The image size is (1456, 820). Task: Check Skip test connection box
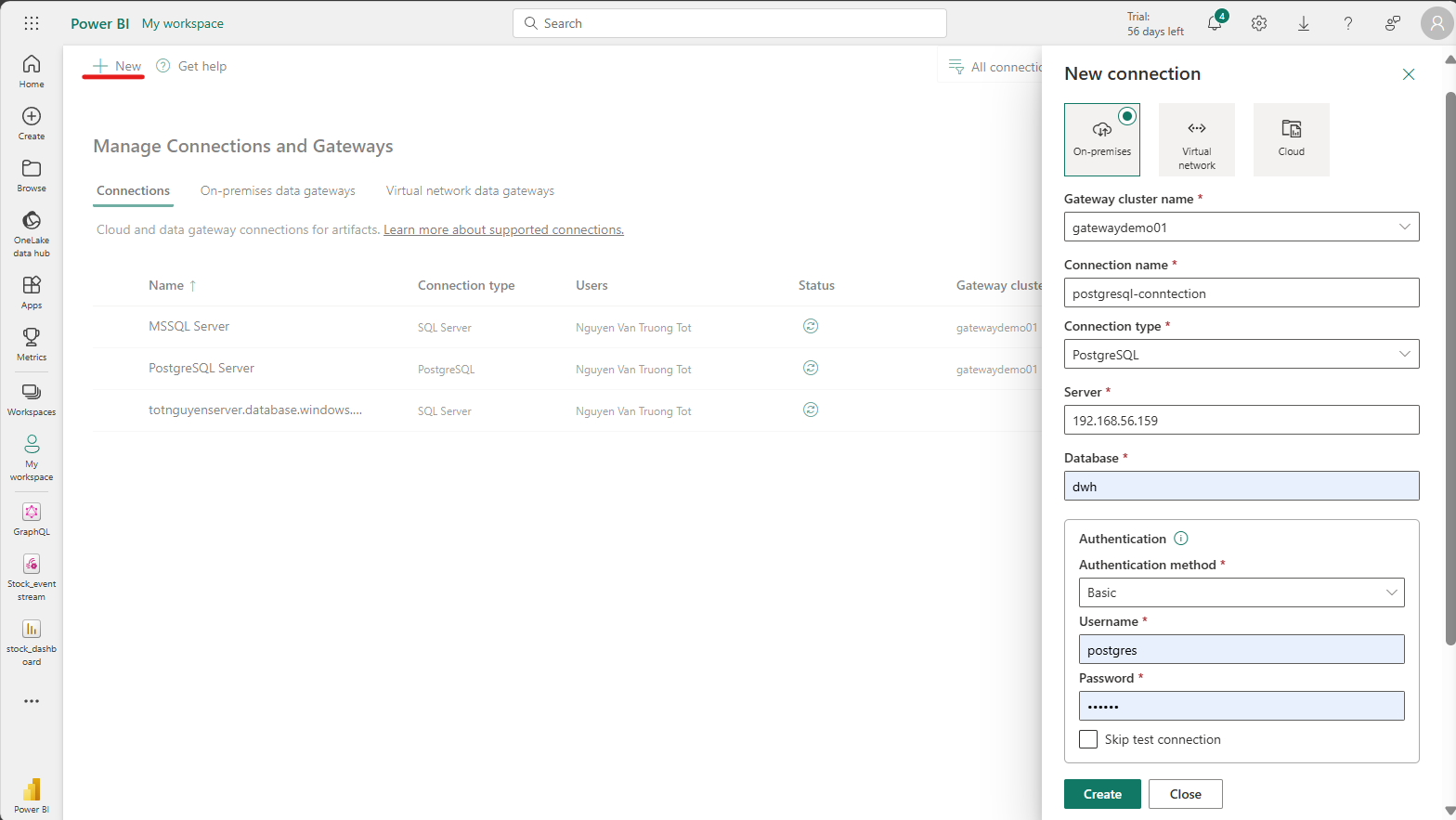coord(1088,739)
